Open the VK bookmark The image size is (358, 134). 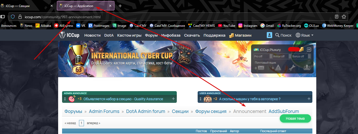(81, 26)
